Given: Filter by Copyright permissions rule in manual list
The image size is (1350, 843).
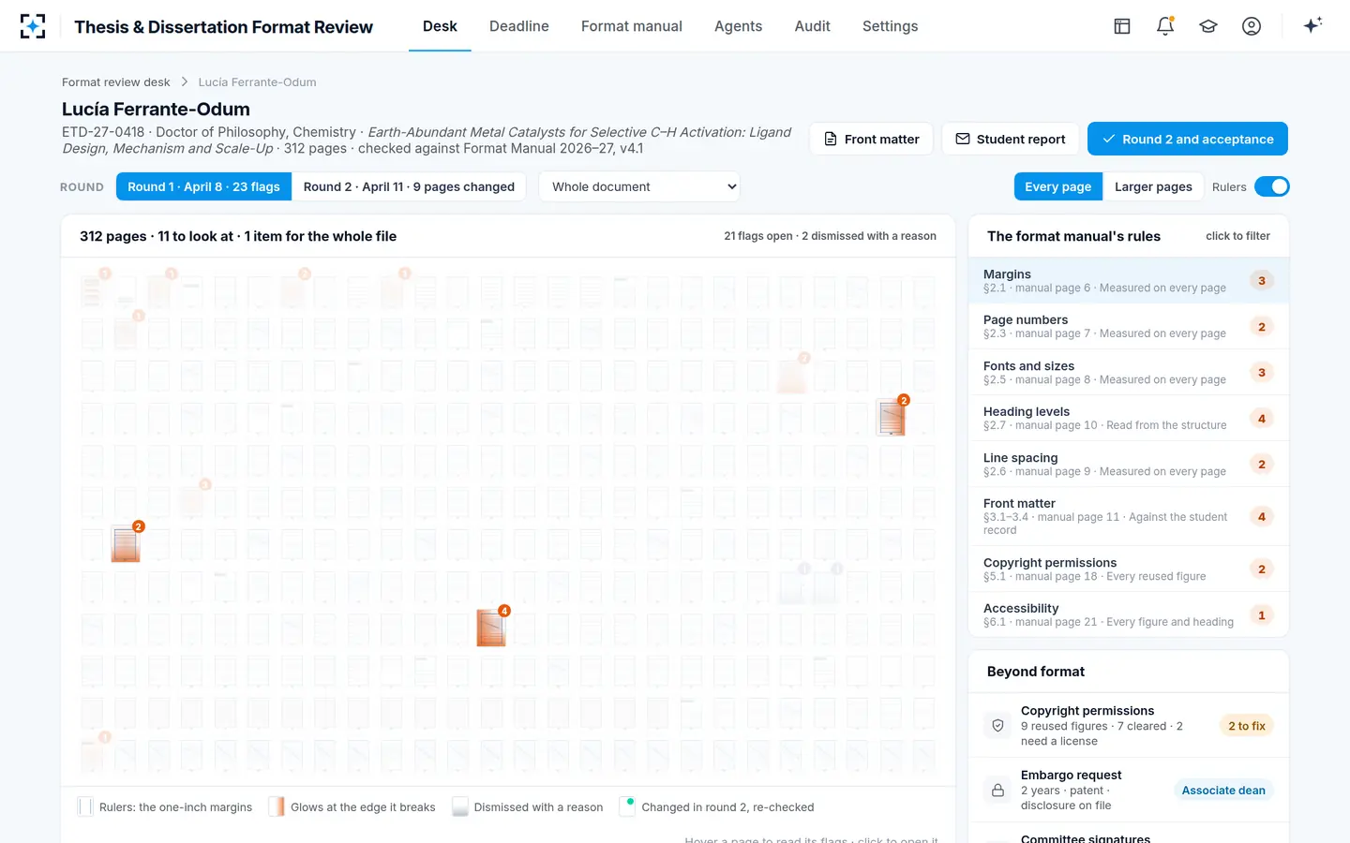Looking at the screenshot, I should click(1129, 569).
